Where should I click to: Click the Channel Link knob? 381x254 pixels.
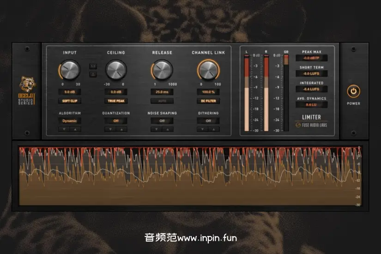pyautogui.click(x=208, y=70)
